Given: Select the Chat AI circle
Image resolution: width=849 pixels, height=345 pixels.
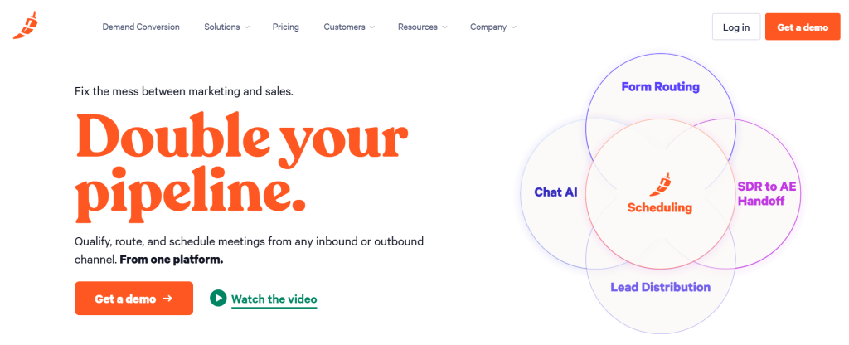Looking at the screenshot, I should tap(555, 192).
